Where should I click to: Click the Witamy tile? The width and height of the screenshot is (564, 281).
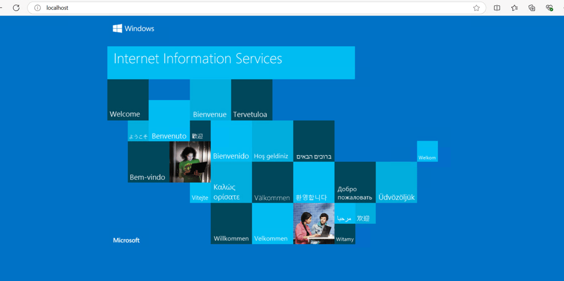coord(345,234)
